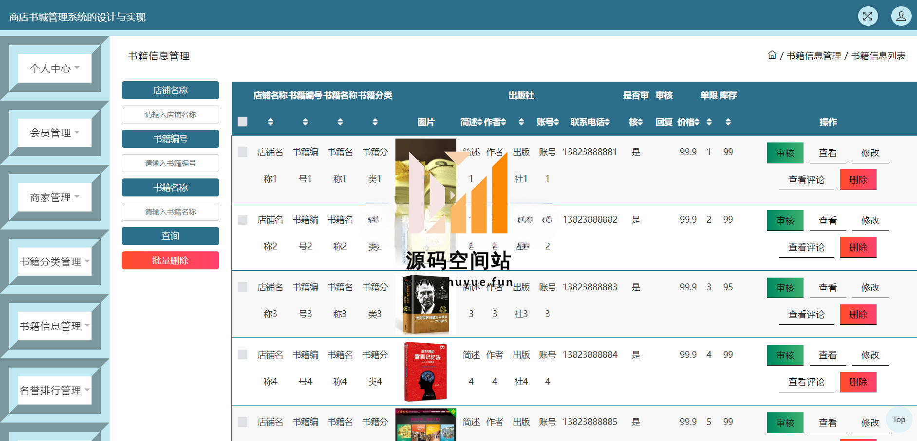Focus the 请输入书籍编号 input field

170,163
